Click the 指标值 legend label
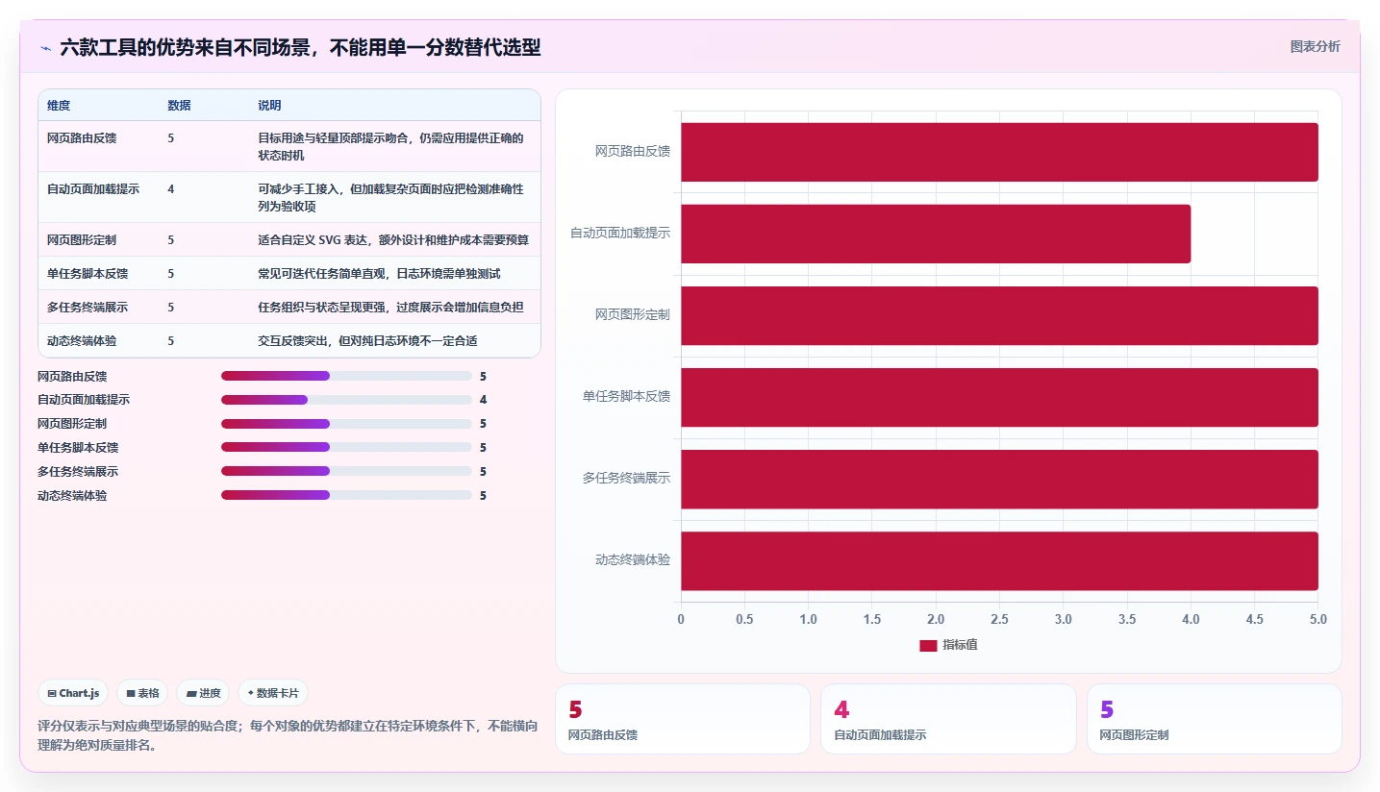Viewport: 1380px width, 792px height. [960, 645]
